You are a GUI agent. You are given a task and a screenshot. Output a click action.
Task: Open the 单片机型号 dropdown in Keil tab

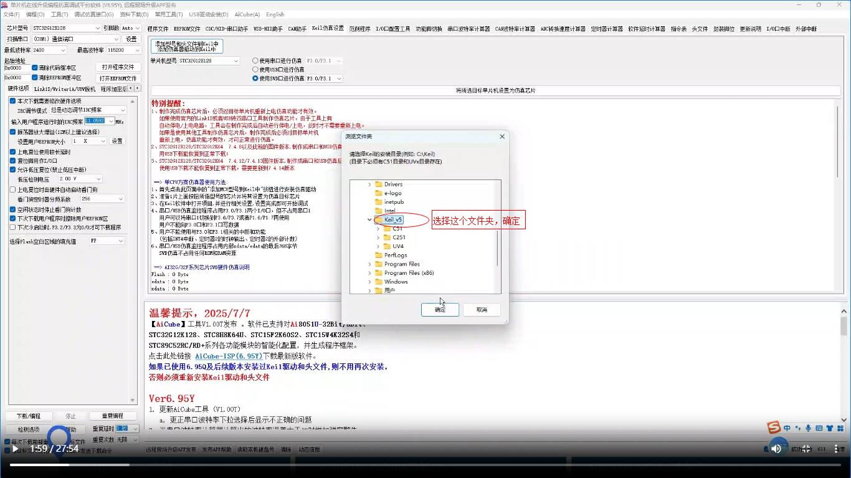(209, 61)
